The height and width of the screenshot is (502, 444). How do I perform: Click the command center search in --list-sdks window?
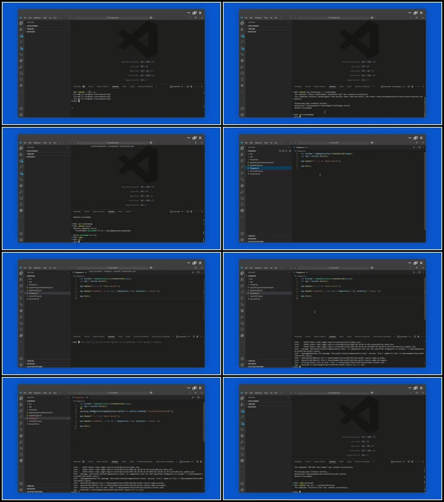tap(113, 18)
